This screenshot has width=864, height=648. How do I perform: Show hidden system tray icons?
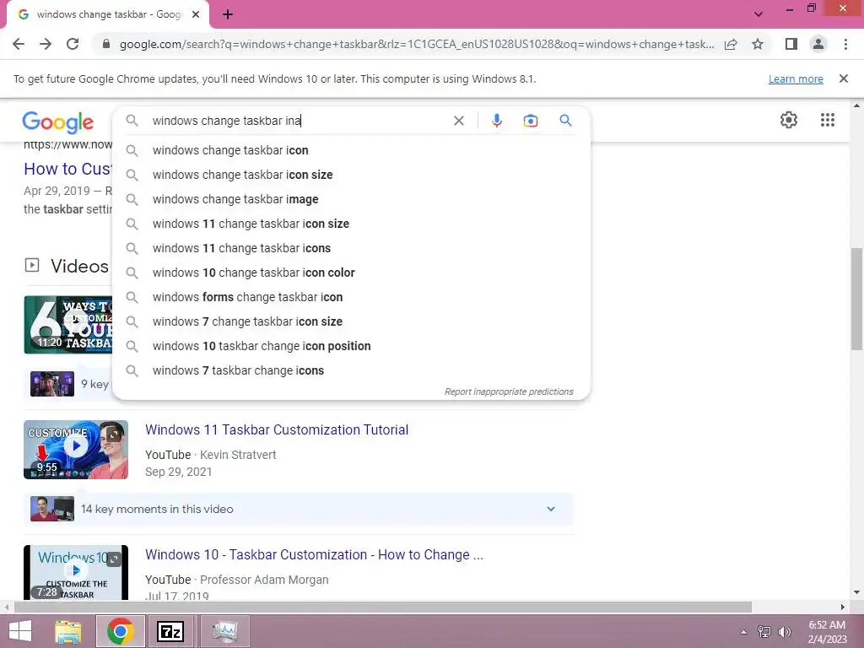(743, 632)
